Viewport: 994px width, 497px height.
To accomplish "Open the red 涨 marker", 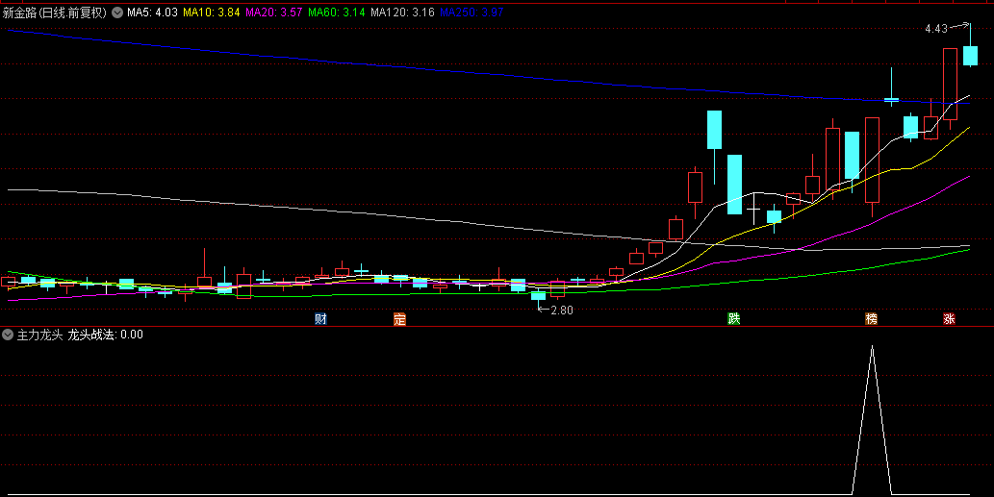I will pyautogui.click(x=949, y=318).
